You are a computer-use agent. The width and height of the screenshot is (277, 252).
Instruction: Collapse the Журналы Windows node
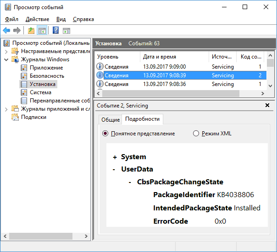(6, 60)
